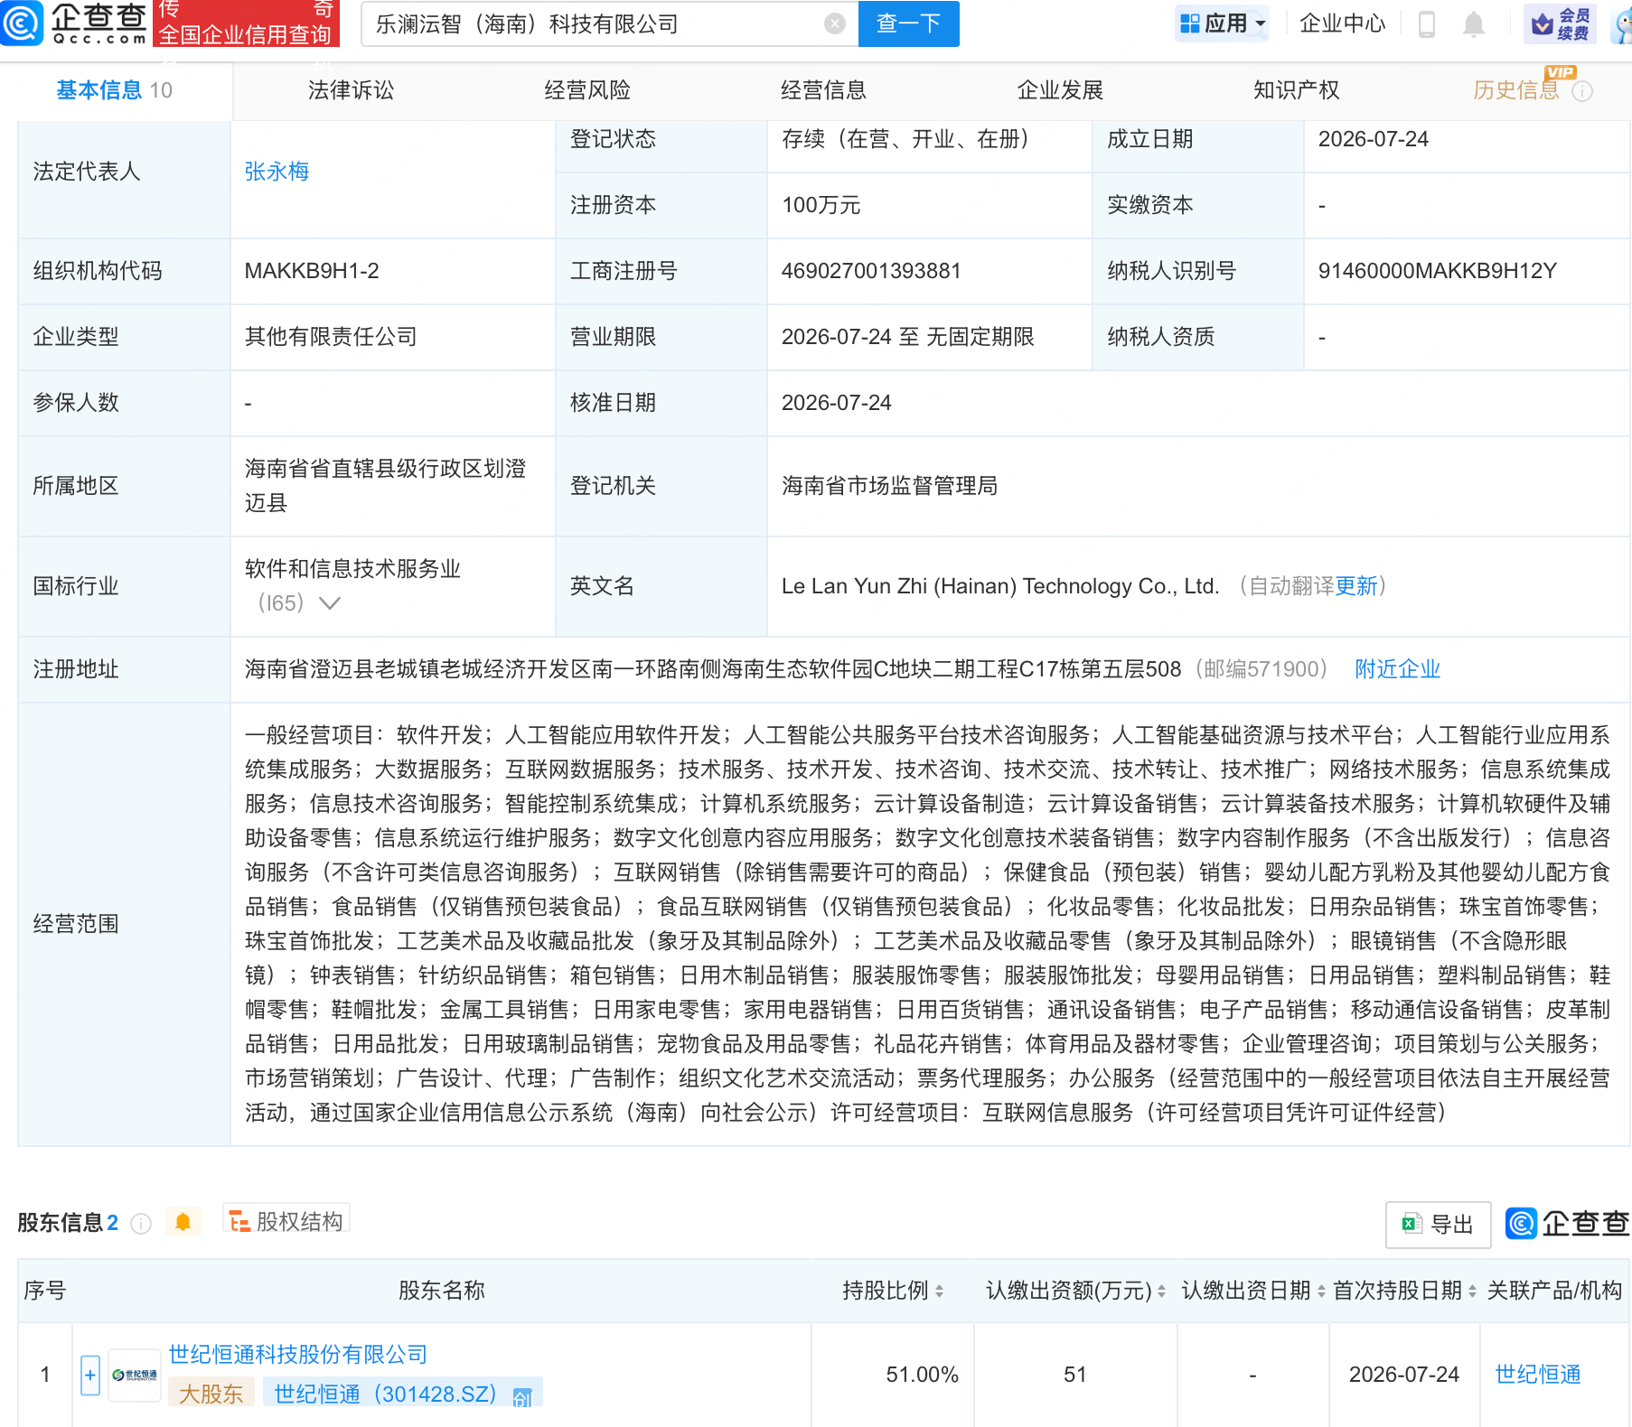Switch to the 知识产权 tab

coord(1296,90)
